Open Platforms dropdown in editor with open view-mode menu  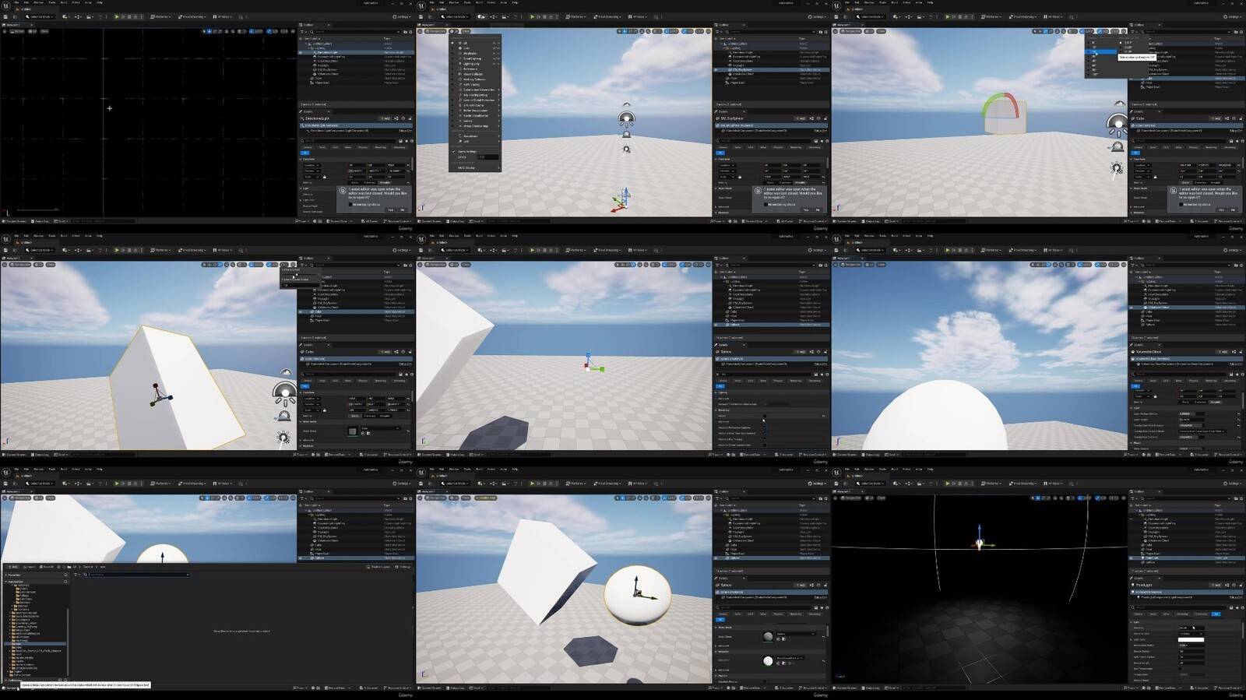pyautogui.click(x=575, y=16)
